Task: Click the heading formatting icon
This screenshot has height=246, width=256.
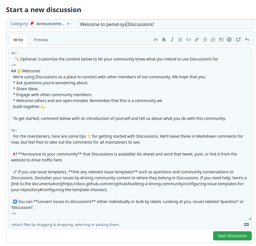Action: [156, 40]
